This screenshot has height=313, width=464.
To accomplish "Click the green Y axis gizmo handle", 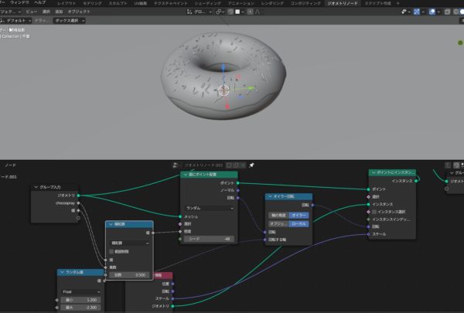I will click(x=250, y=87).
